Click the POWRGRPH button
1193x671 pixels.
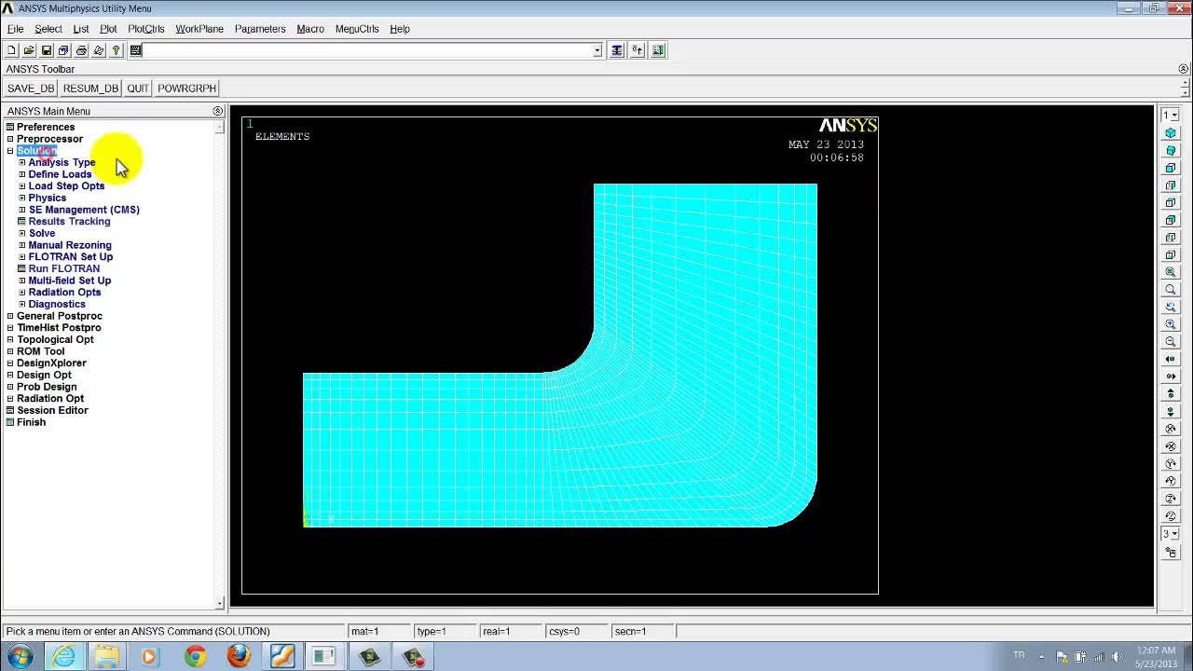point(186,89)
